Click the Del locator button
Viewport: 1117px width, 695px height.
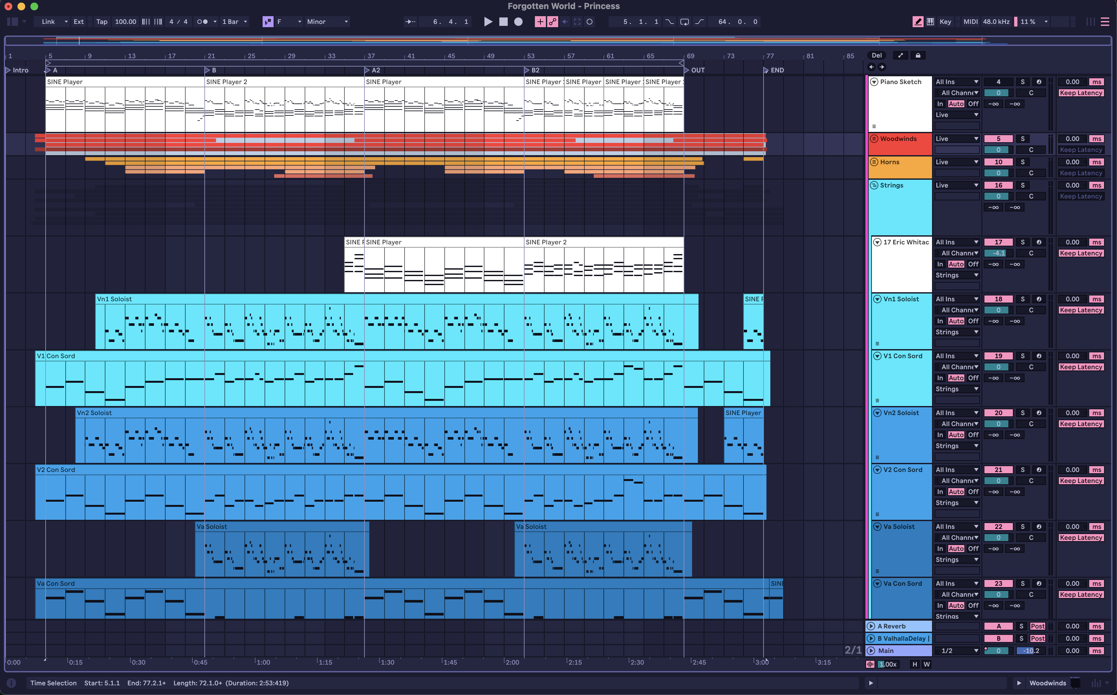[876, 56]
